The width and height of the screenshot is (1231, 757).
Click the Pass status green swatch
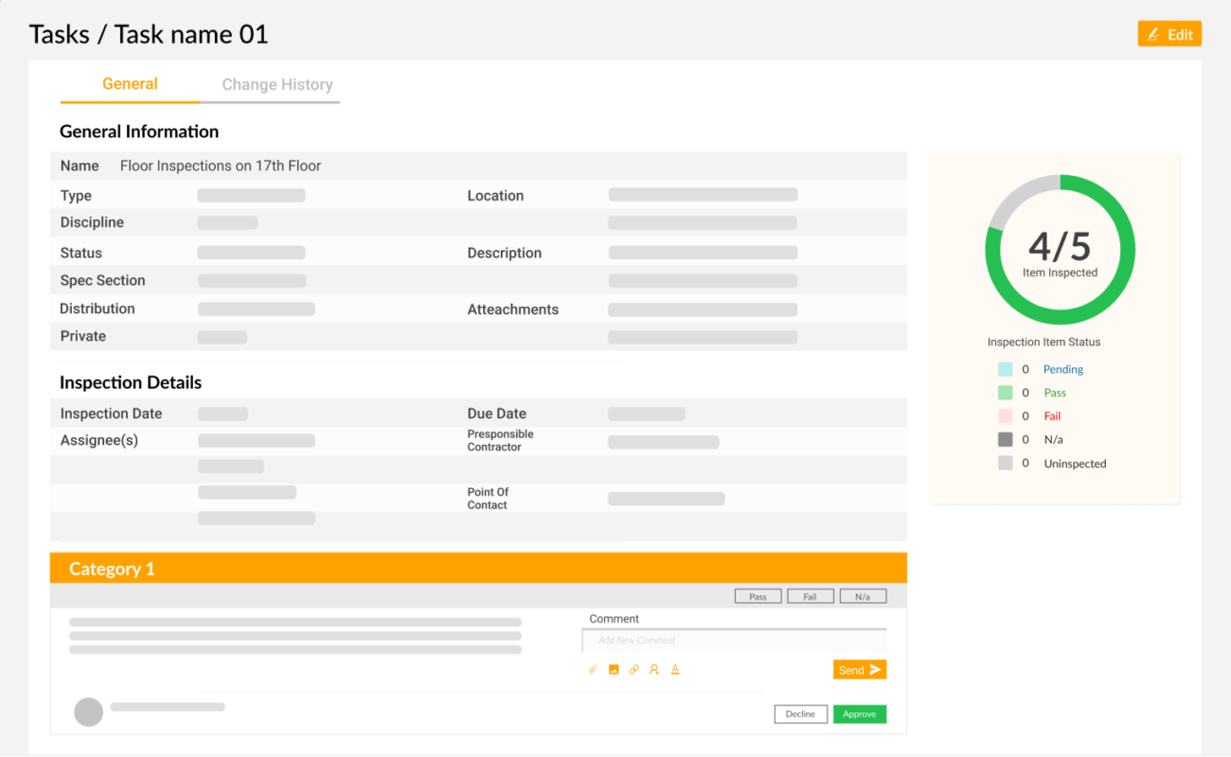pyautogui.click(x=1006, y=393)
